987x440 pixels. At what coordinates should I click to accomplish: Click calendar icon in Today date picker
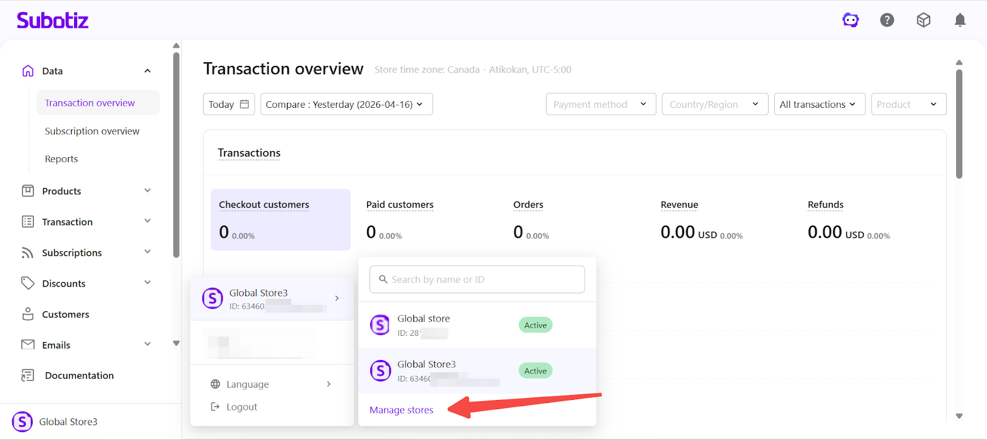coord(244,104)
